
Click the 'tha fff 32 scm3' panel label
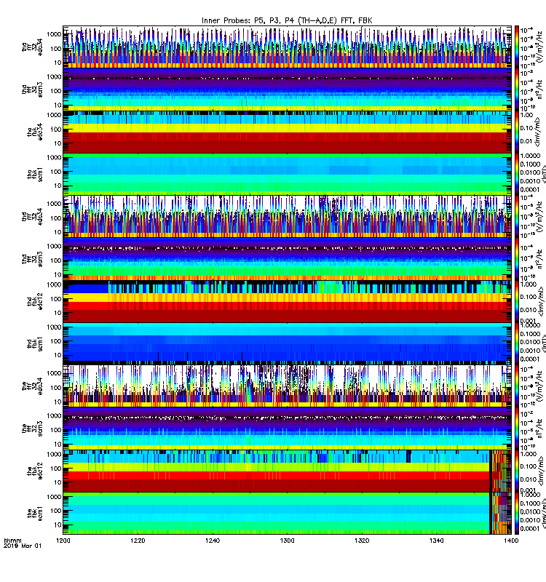click(x=32, y=89)
